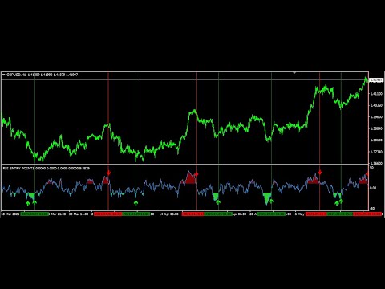Click the 1.38100 level on the price scale
385x289 pixels.
coord(375,140)
